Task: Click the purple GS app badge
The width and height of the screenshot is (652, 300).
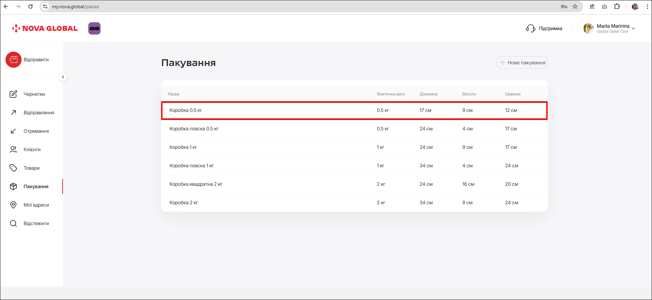Action: pos(94,28)
